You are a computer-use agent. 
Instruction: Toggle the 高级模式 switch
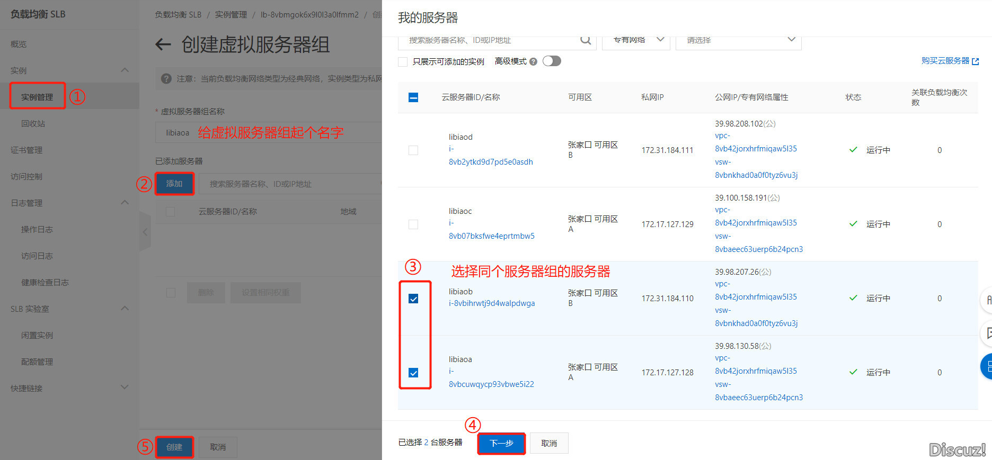tap(552, 61)
